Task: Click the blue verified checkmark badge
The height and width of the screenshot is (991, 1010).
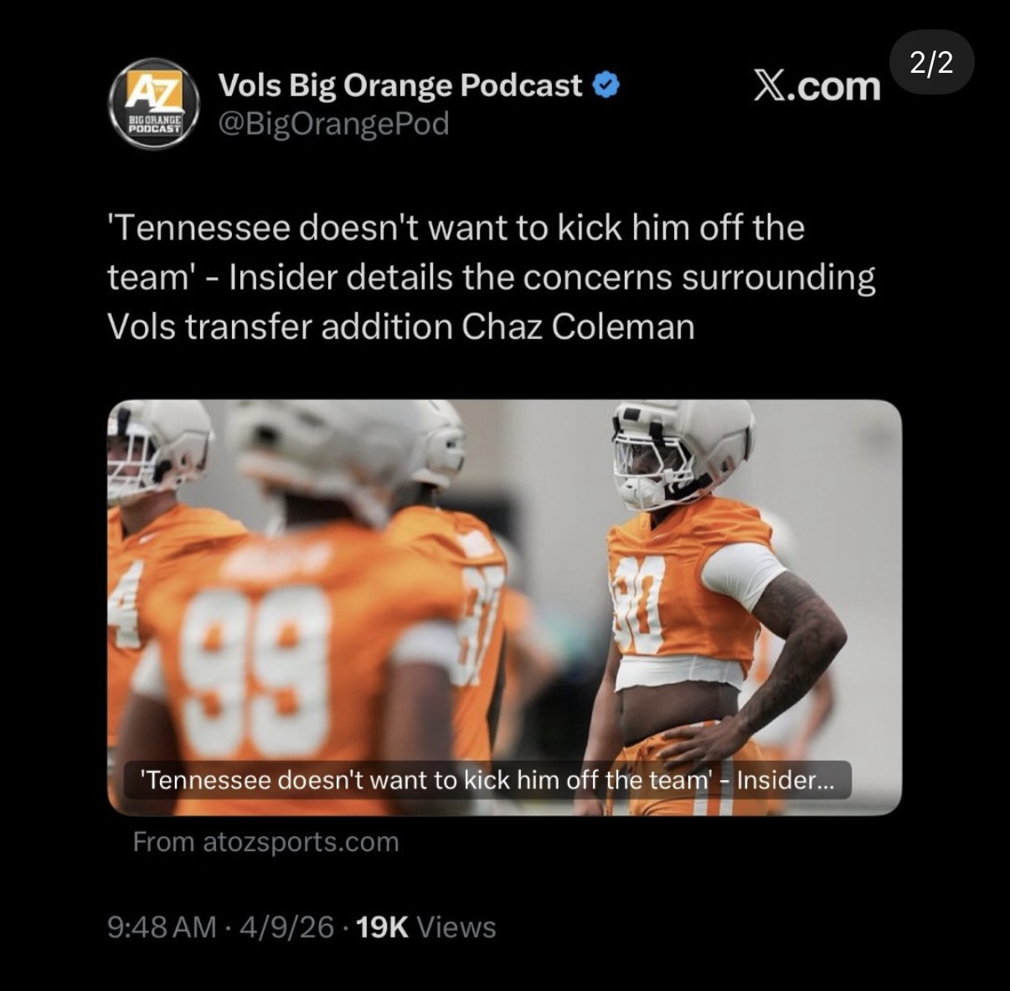Action: point(606,85)
